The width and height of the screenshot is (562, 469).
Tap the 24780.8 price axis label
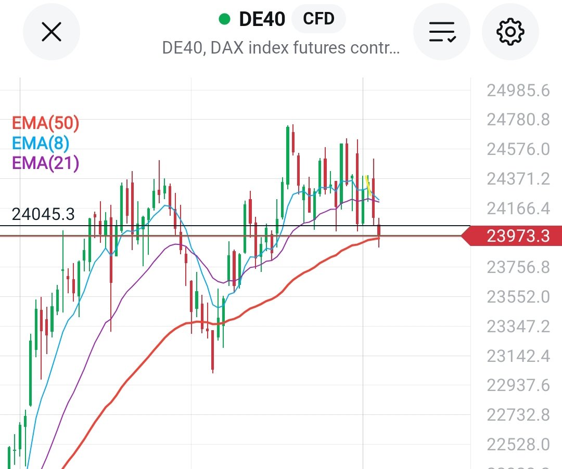point(518,120)
